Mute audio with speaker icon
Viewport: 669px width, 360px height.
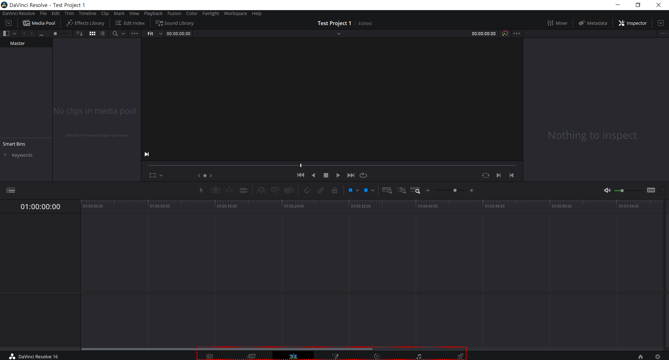(607, 190)
